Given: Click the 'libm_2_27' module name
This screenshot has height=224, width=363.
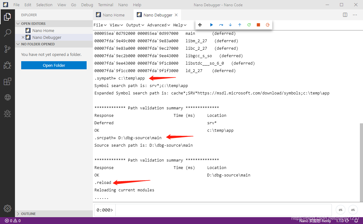Looking at the screenshot, I should coord(196,41).
